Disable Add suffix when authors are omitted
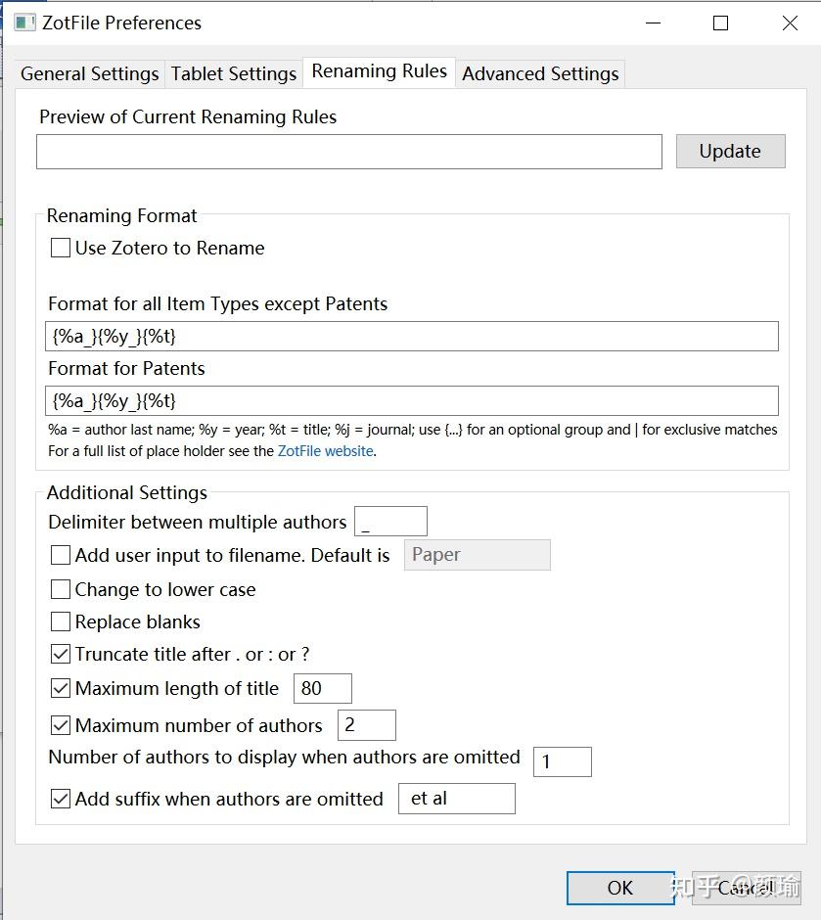Image resolution: width=821 pixels, height=920 pixels. (61, 799)
